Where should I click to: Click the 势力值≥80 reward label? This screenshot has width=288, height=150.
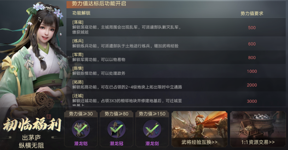click(117, 114)
